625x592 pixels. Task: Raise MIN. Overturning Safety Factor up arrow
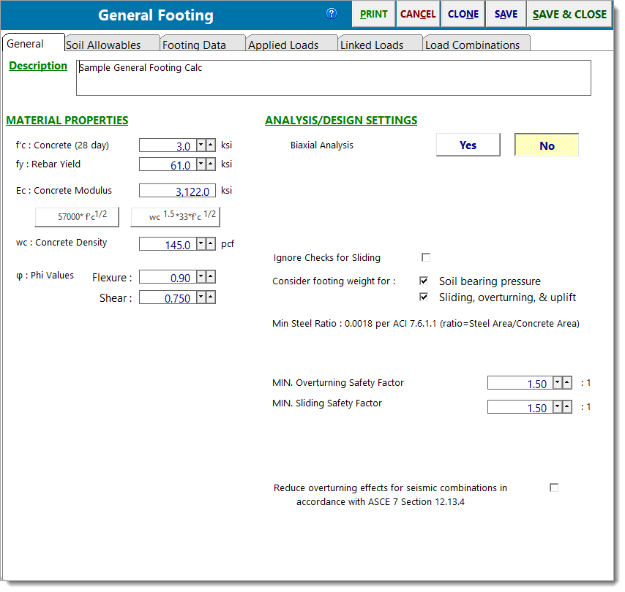point(567,383)
